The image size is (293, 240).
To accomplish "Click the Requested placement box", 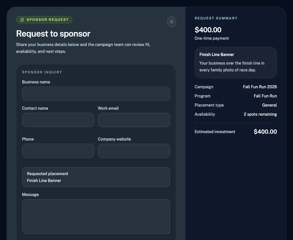I will [96, 177].
